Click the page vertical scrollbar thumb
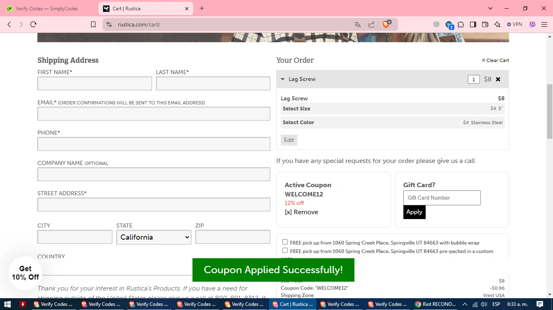Screen dimensions: 553x310 tap(550, 111)
